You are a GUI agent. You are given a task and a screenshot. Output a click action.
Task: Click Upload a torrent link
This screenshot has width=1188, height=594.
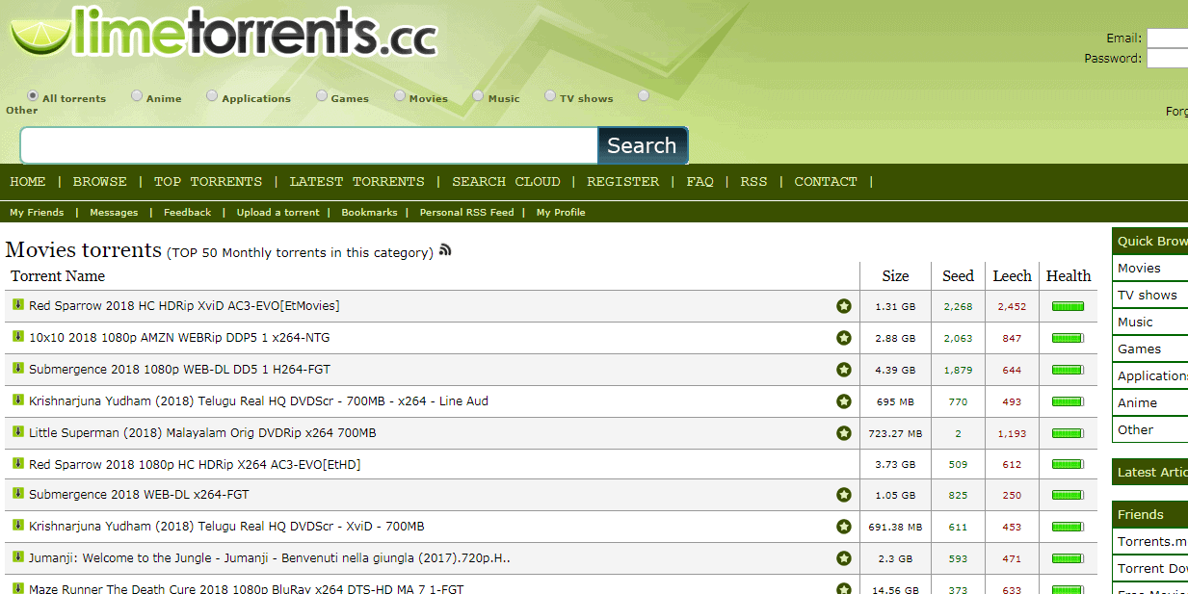pos(278,213)
